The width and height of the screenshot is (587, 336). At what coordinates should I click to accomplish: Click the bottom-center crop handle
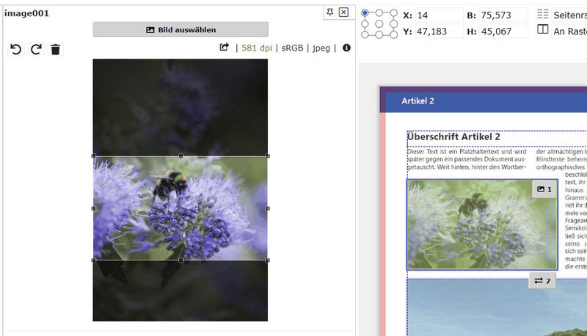(181, 260)
